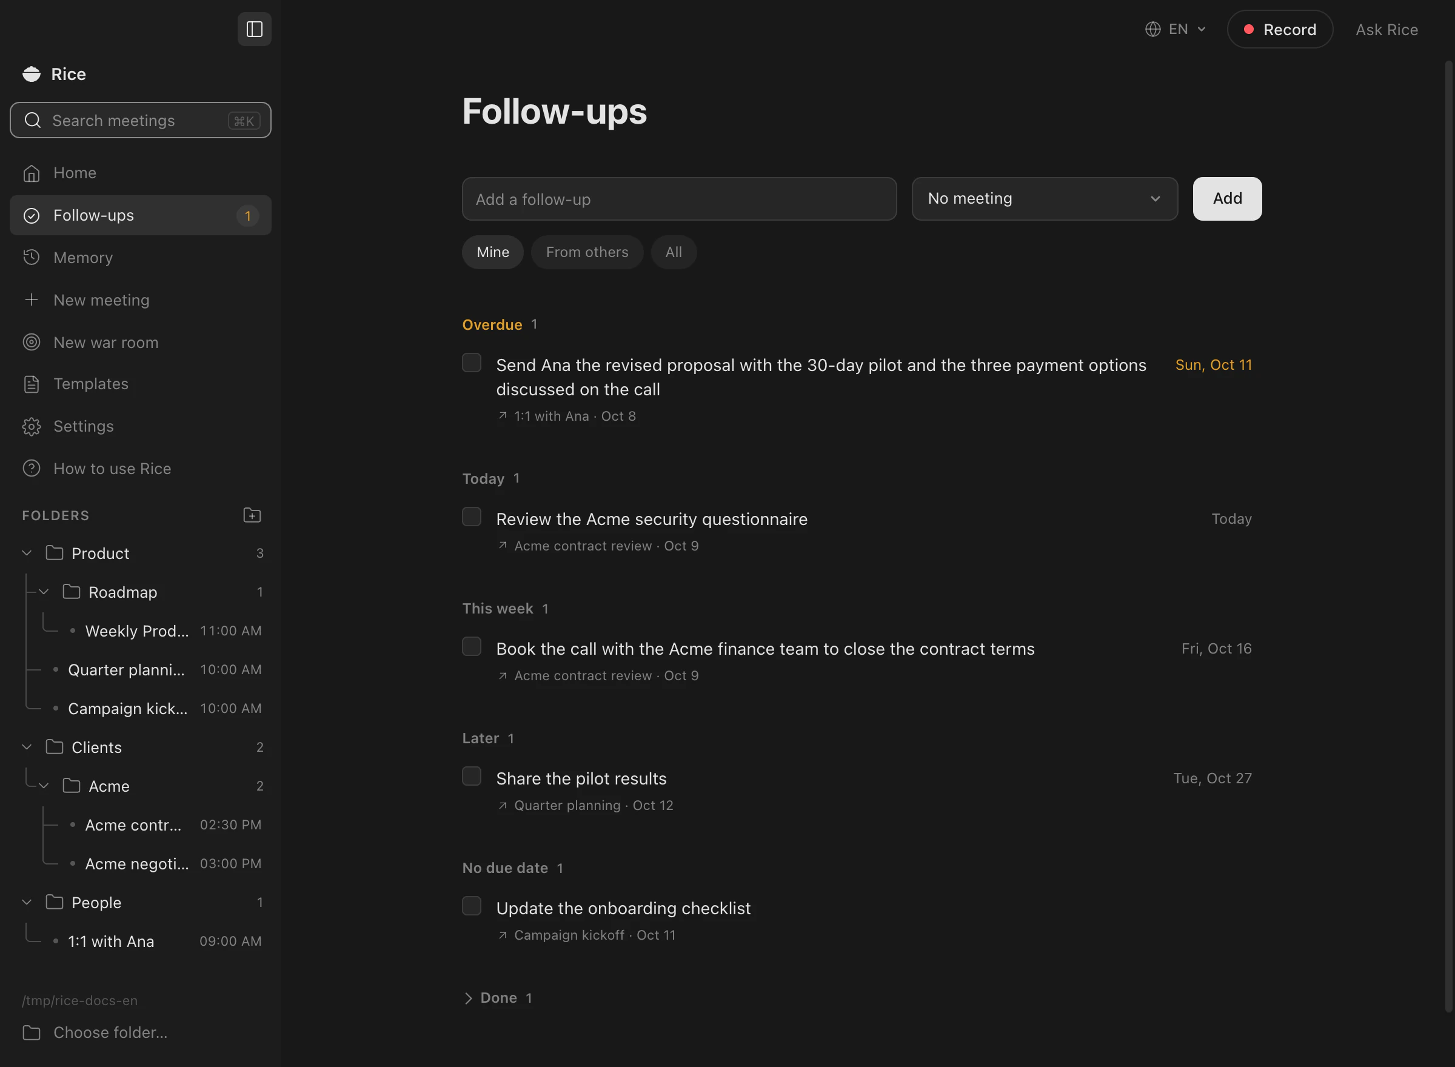This screenshot has height=1067, width=1455.
Task: Click the magnifier icon in search box
Action: (x=32, y=120)
